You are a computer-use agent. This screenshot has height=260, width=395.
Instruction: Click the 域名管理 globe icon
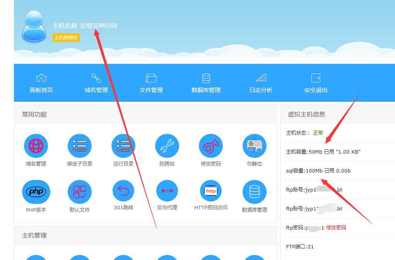coord(36,146)
